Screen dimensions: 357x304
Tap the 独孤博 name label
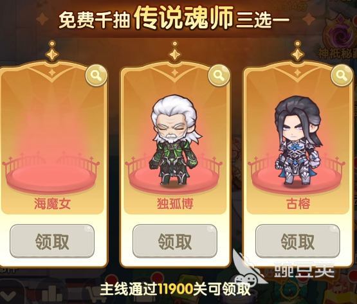175,204
